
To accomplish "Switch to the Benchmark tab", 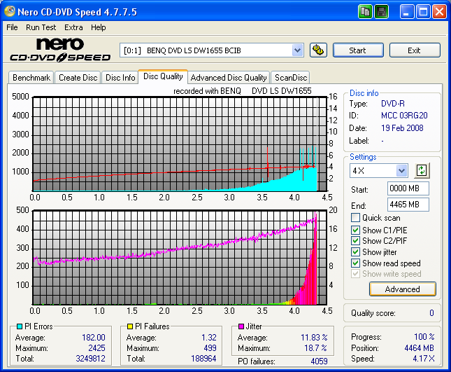I will pos(31,78).
